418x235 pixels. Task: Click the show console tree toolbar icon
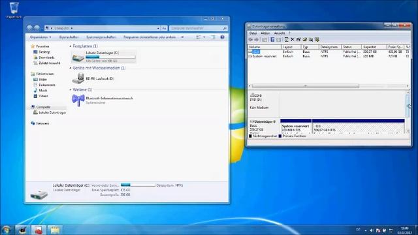point(265,40)
